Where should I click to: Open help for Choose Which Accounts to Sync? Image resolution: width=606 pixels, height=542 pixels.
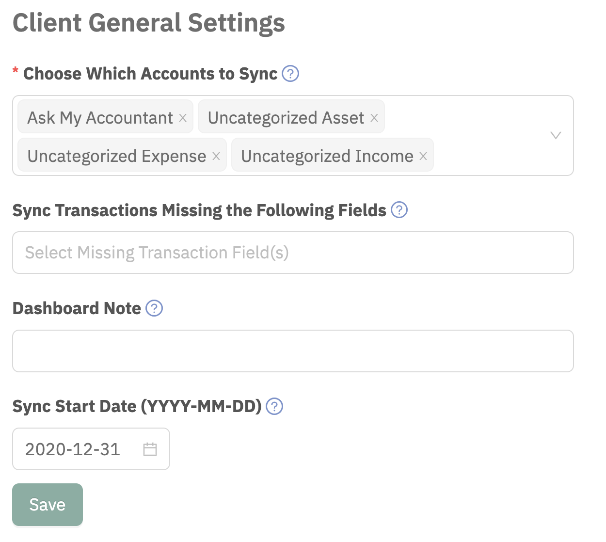(x=290, y=74)
